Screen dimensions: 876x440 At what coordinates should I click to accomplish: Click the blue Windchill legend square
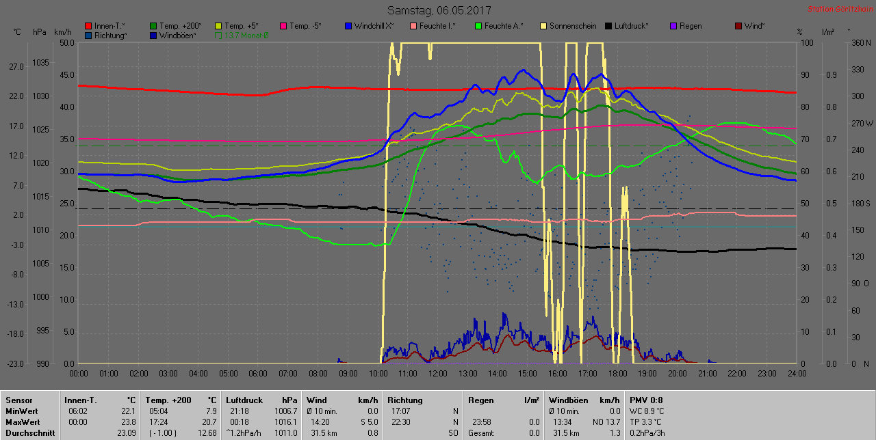pyautogui.click(x=348, y=26)
